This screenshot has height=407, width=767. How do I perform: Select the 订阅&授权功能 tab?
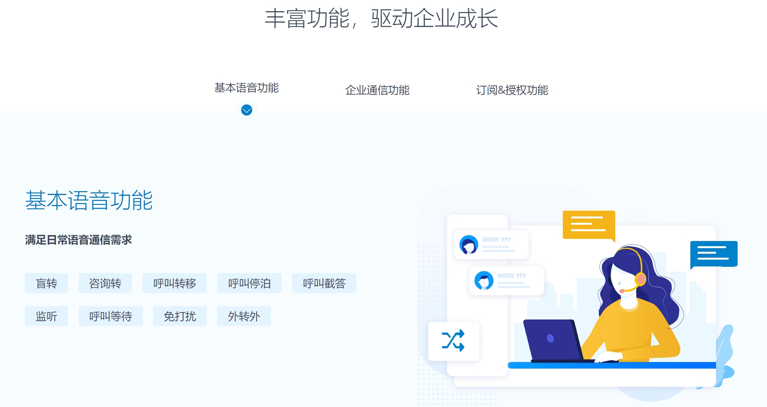(x=512, y=90)
